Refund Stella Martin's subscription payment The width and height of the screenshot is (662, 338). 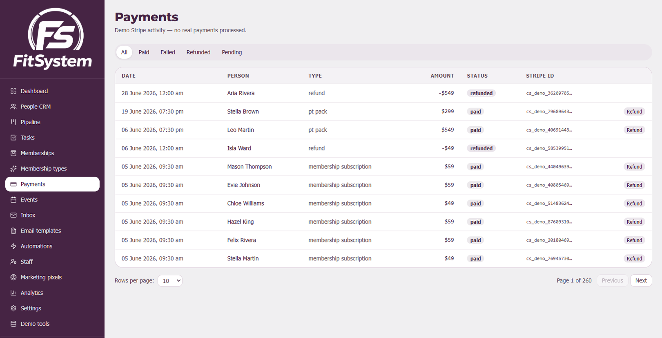[x=634, y=259]
